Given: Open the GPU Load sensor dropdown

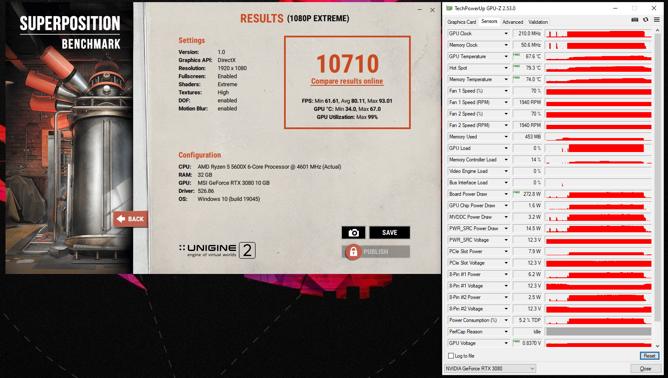Looking at the screenshot, I should tap(506, 148).
